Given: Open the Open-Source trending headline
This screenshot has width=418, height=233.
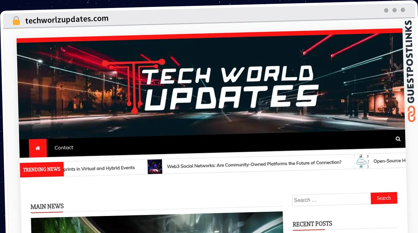Looking at the screenshot, I should click(389, 161).
